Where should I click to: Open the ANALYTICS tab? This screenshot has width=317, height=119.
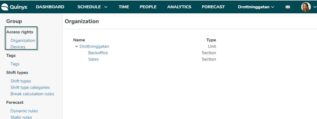179,7
